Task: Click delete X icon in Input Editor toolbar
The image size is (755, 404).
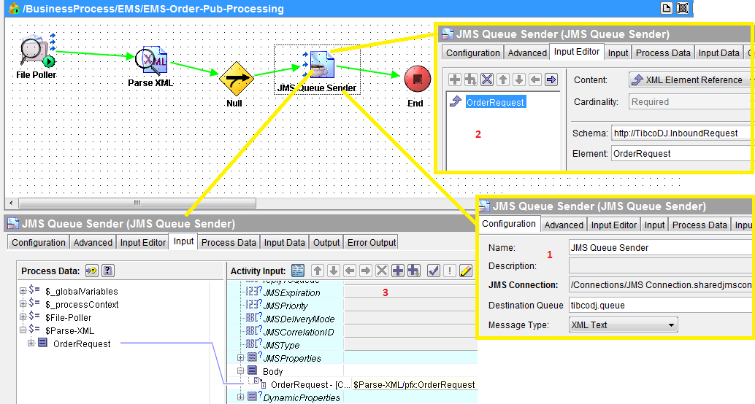Action: click(x=487, y=79)
